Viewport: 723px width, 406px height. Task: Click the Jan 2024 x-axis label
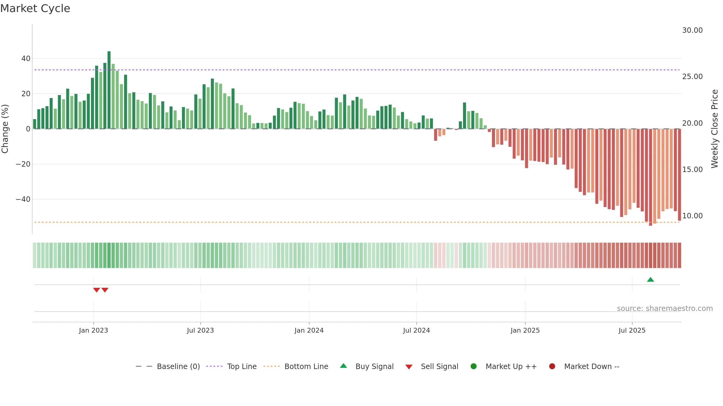click(309, 330)
